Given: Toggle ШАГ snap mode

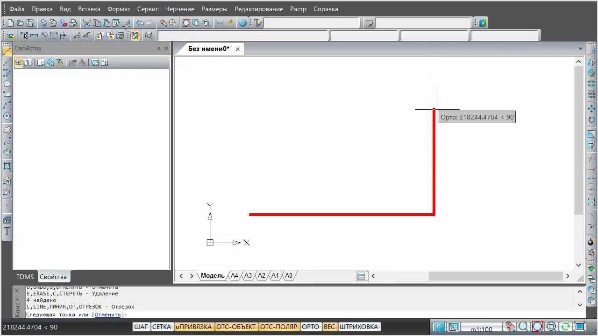Looking at the screenshot, I should click(141, 327).
